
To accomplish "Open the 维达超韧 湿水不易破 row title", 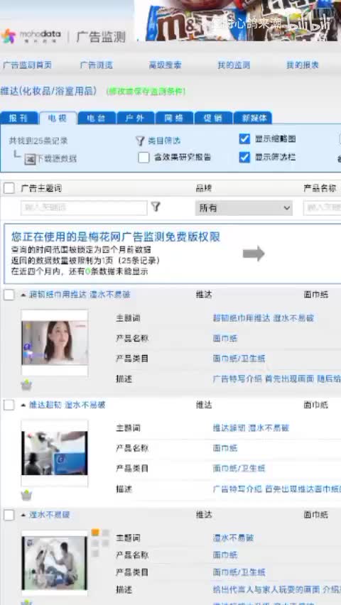I will click(x=67, y=405).
